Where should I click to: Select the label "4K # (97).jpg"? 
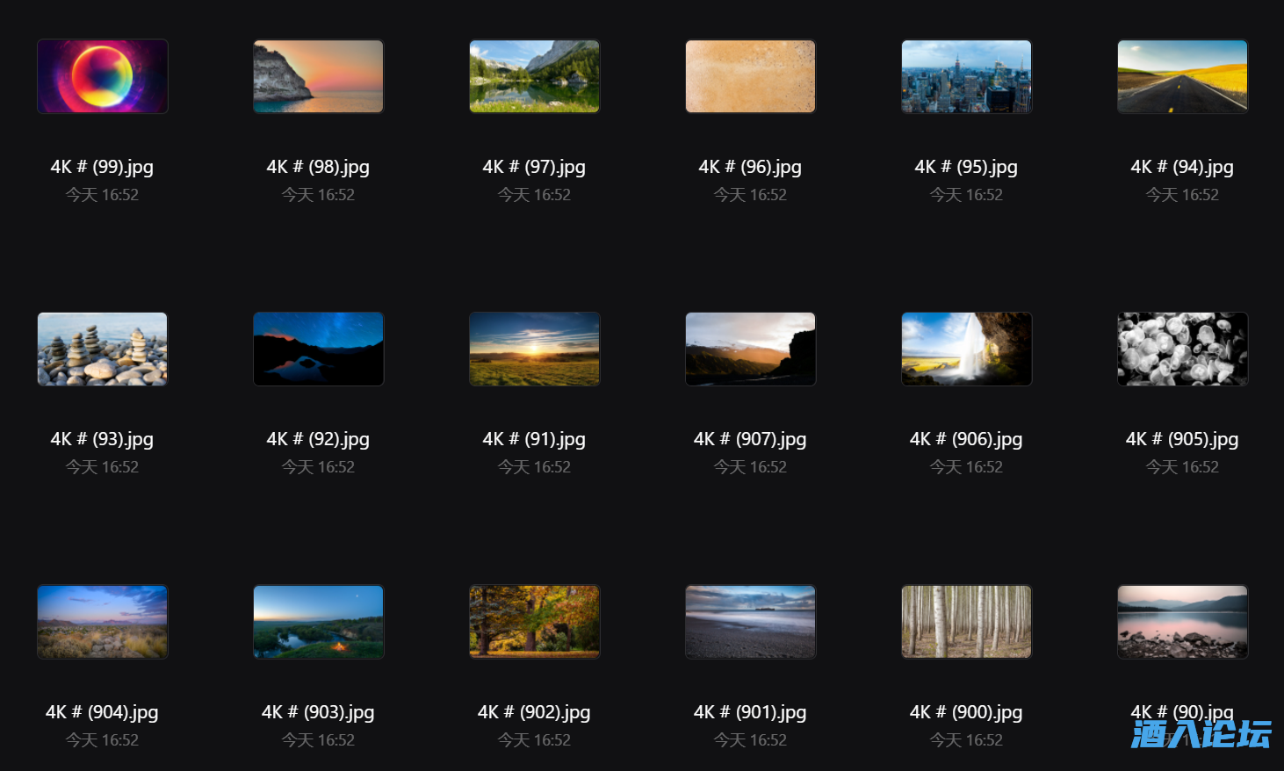[534, 167]
